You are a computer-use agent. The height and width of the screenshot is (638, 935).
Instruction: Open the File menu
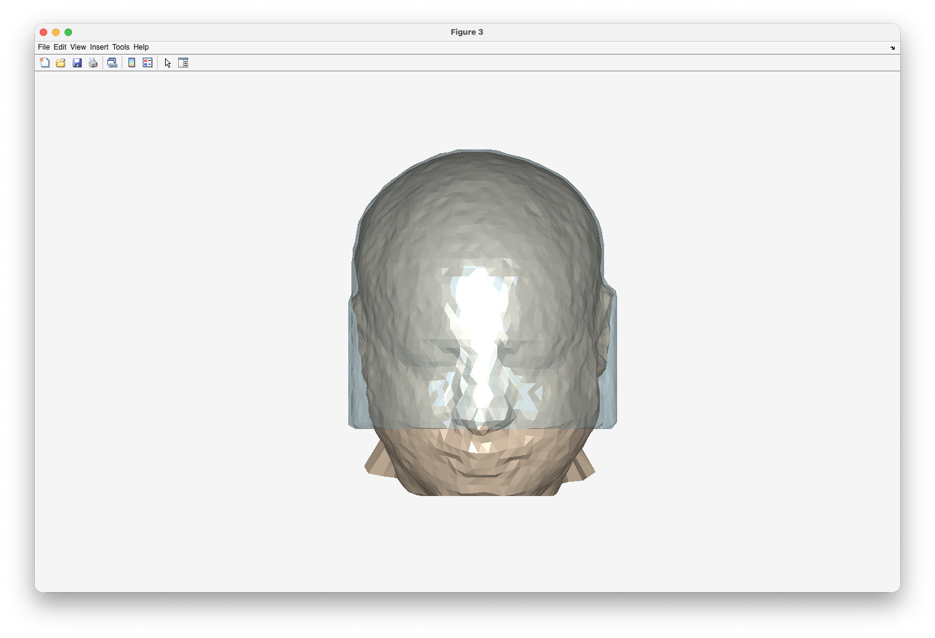43,47
